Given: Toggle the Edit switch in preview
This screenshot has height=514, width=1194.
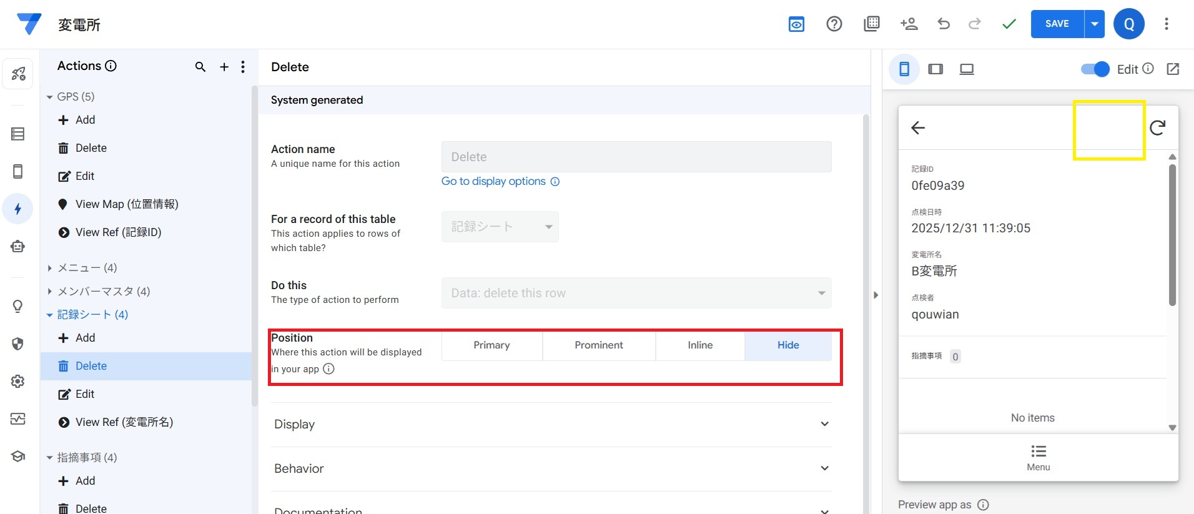Looking at the screenshot, I should pyautogui.click(x=1095, y=69).
